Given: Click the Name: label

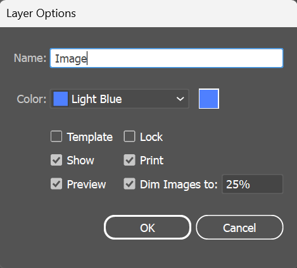Looking at the screenshot, I should (30, 58).
